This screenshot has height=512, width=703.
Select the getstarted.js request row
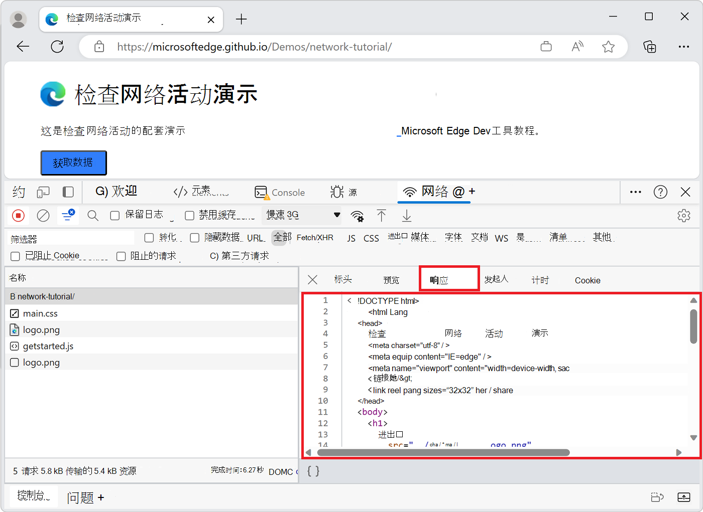(x=152, y=346)
